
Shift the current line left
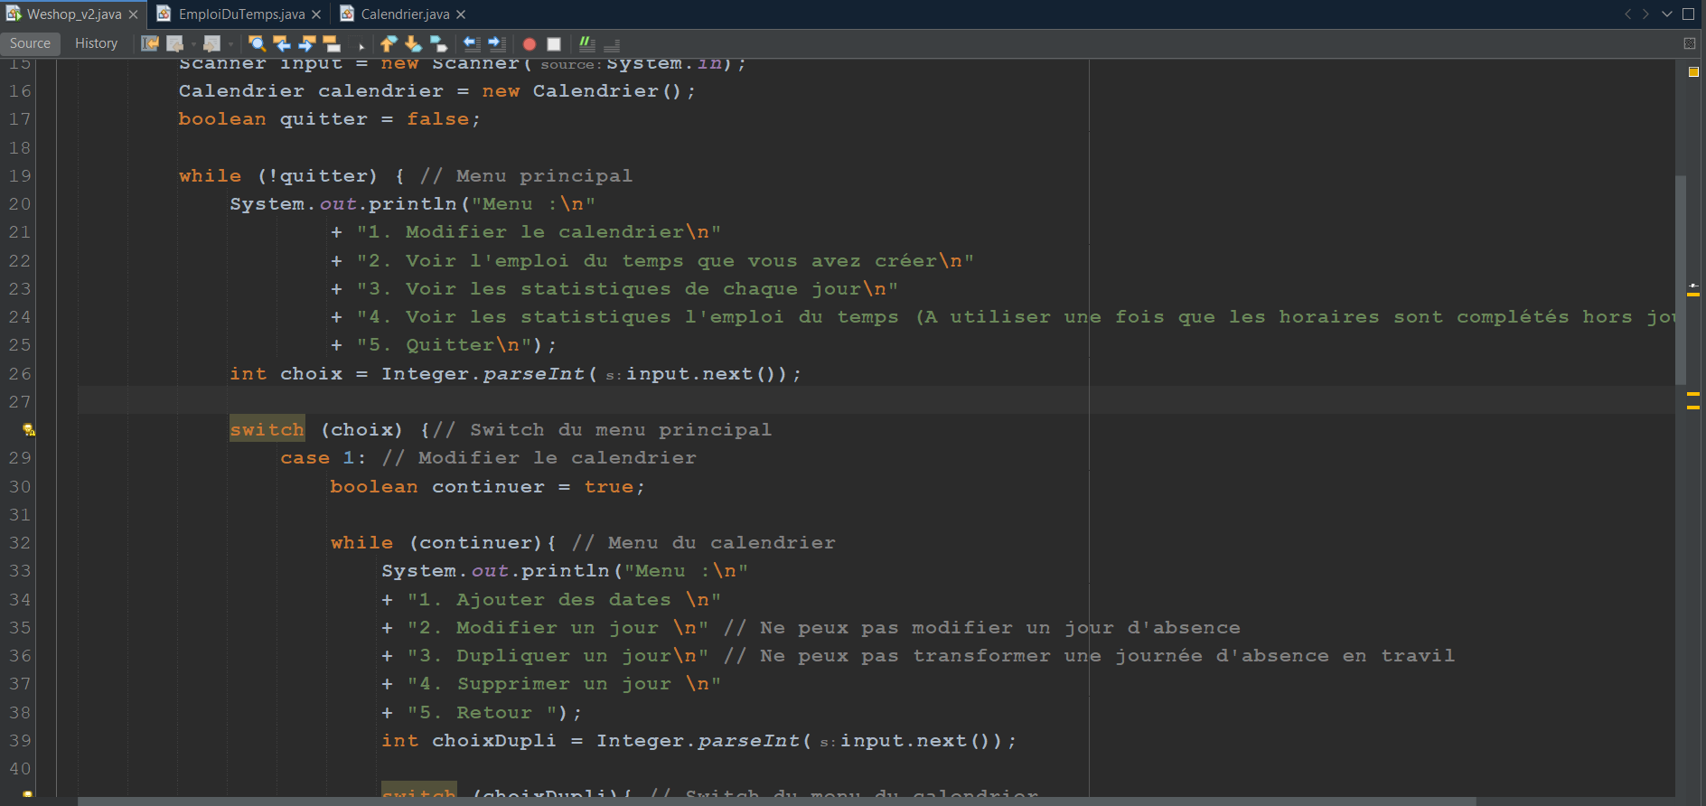point(471,43)
